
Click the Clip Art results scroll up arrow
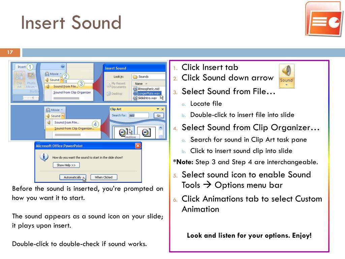coord(161,128)
